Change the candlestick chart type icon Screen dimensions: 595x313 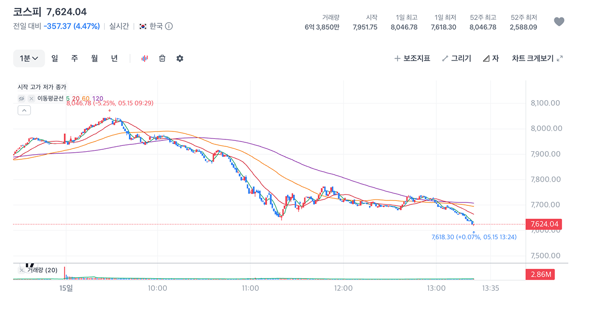click(x=145, y=59)
